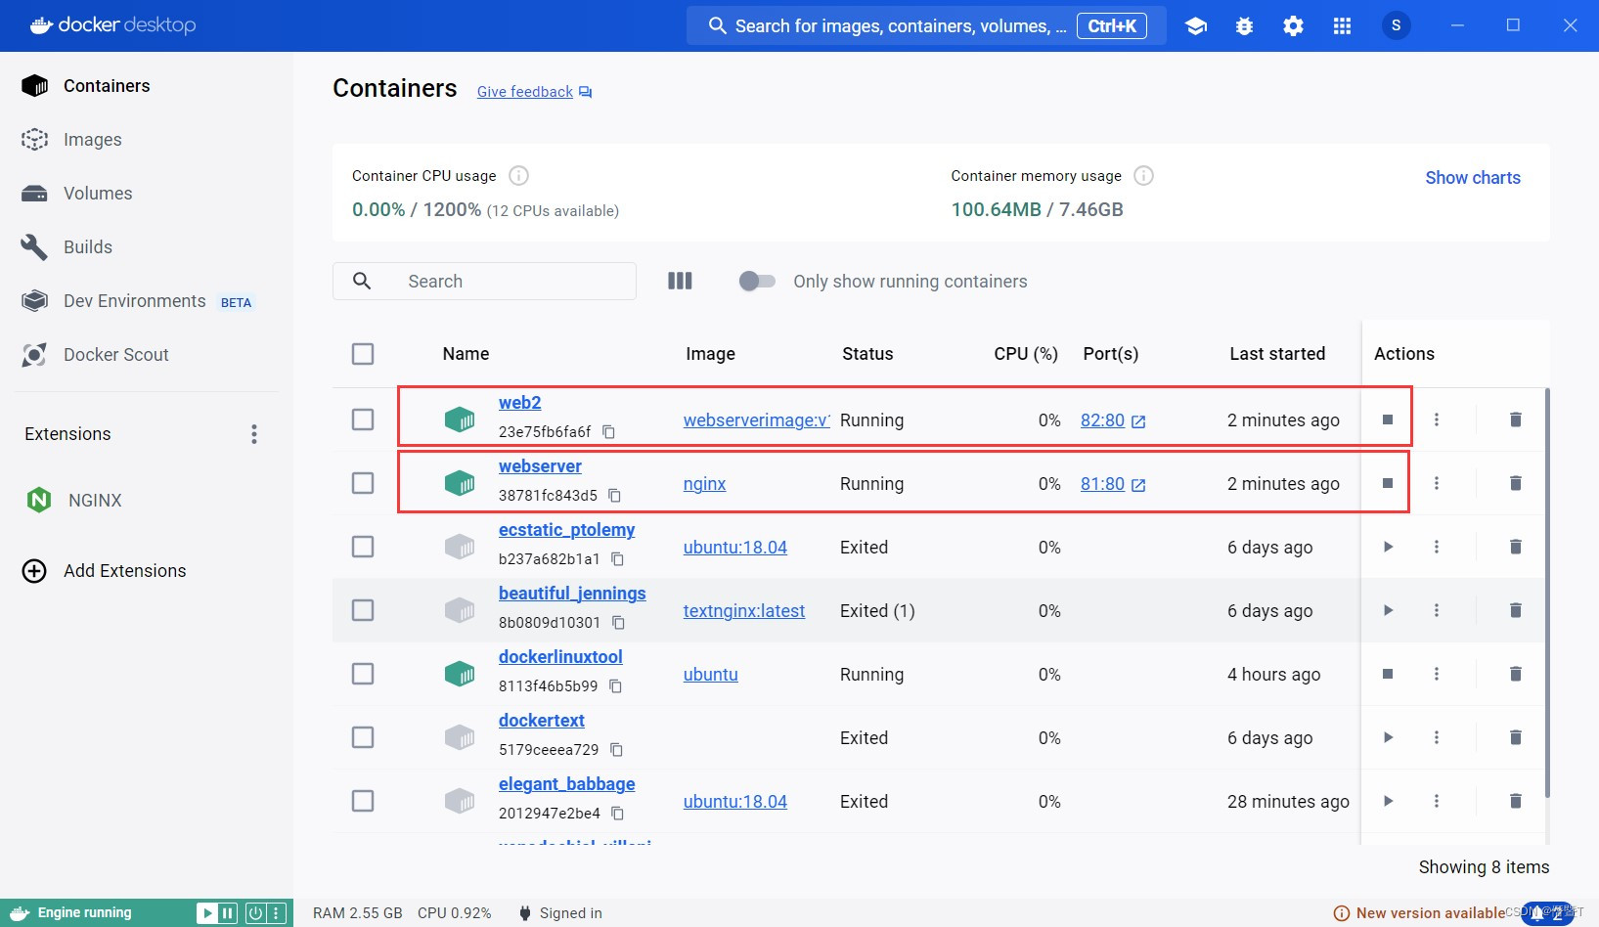This screenshot has width=1599, height=927.
Task: Open the Troubleshoot bug icon
Action: (1244, 26)
